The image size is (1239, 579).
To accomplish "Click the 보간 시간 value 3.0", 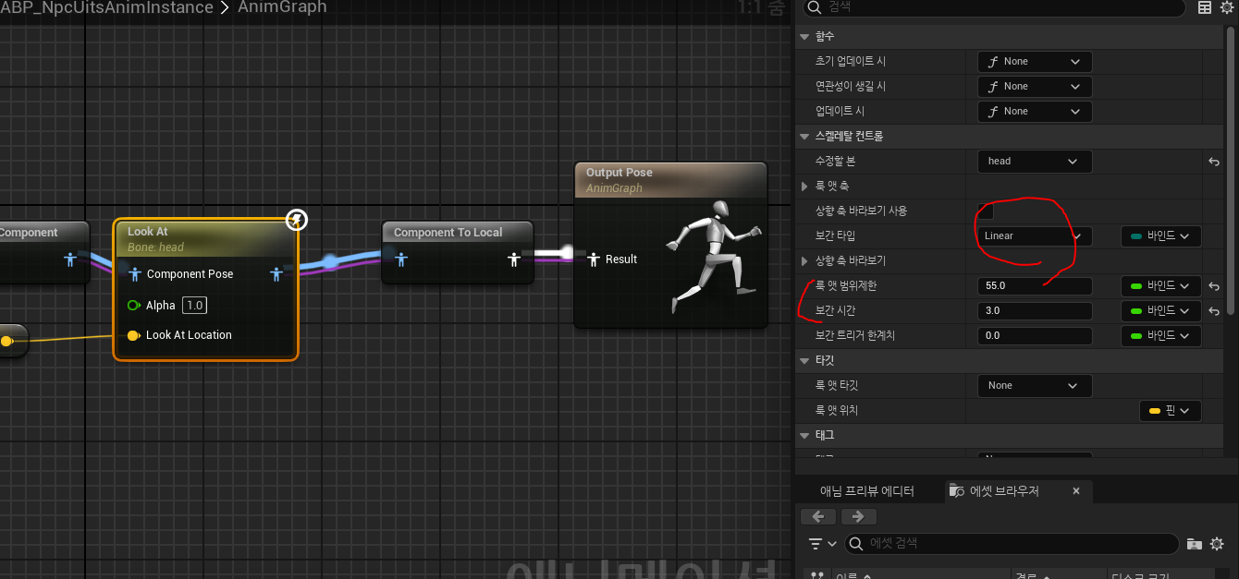I will point(1035,310).
